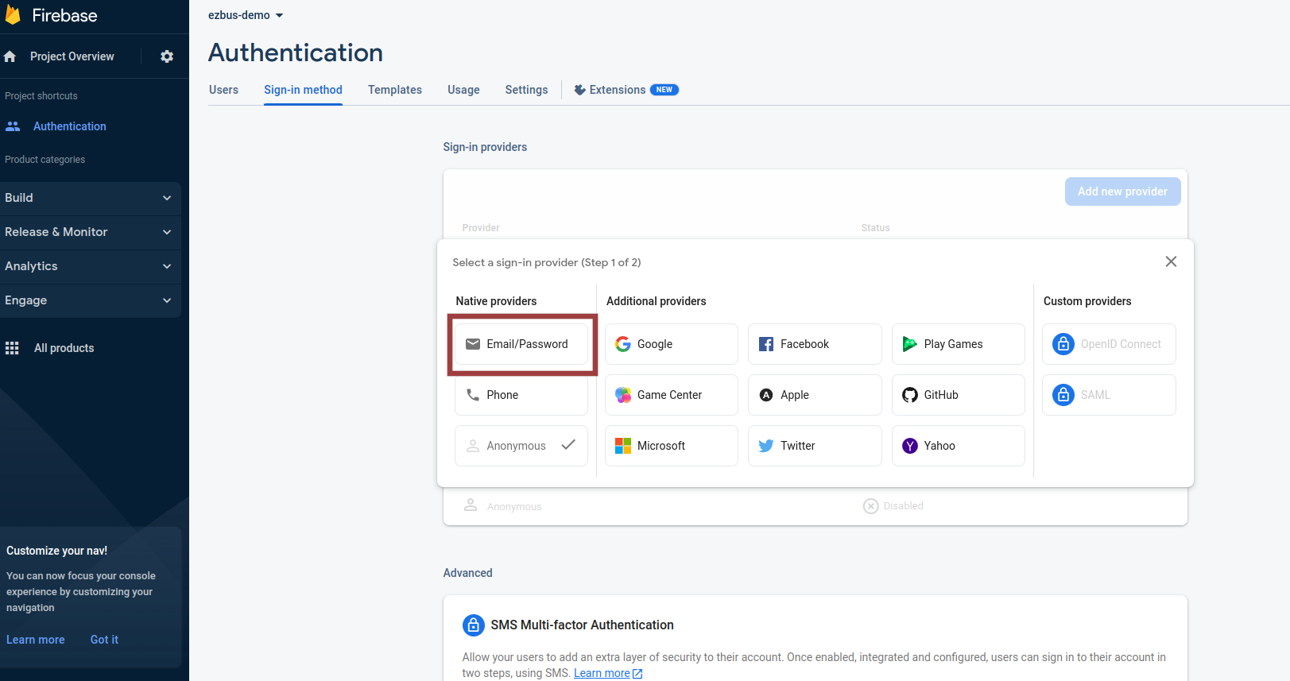Click the Anonymous person icon in dialog
1290x681 pixels.
(473, 446)
